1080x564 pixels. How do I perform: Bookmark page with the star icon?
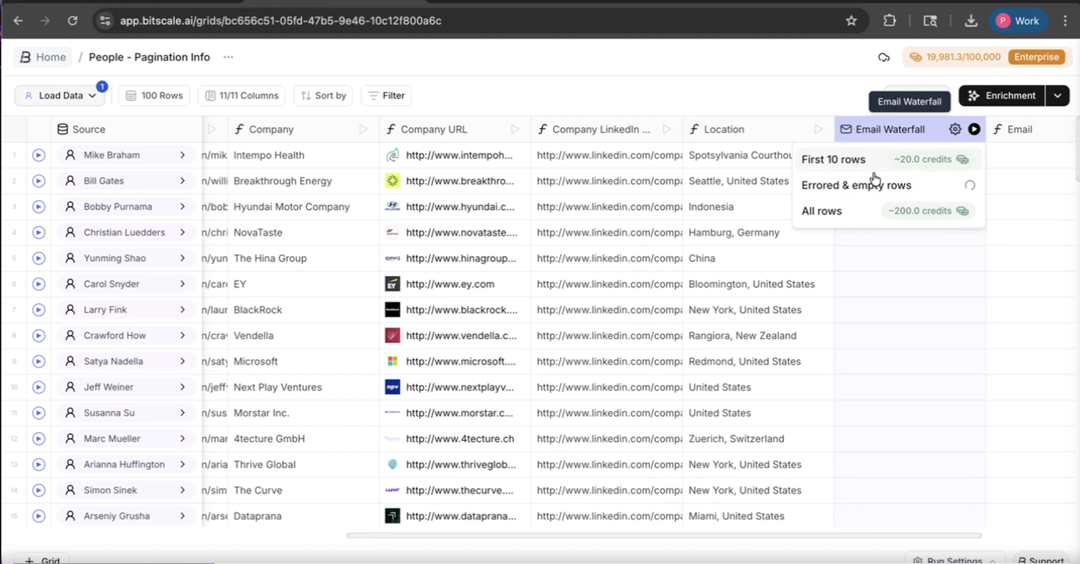[x=851, y=21]
